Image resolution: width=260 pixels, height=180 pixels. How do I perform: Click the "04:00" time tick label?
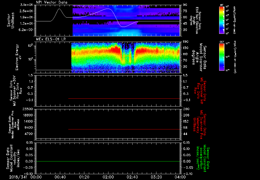pos(181,177)
